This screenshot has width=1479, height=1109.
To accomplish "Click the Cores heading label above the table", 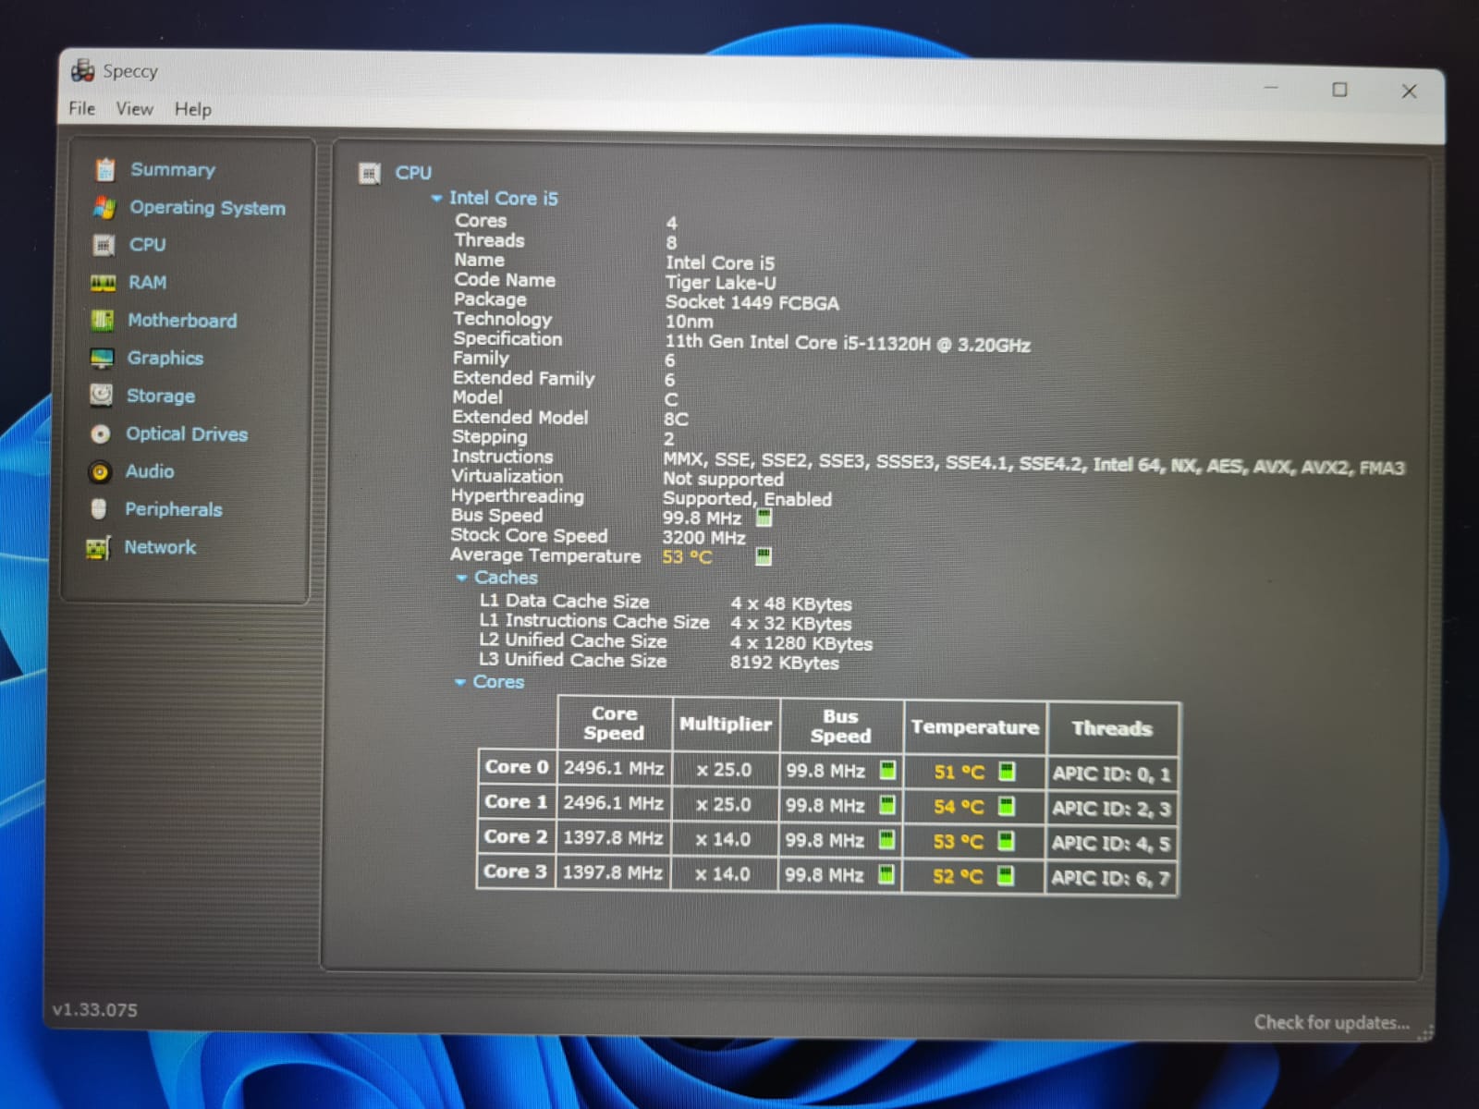I will (x=498, y=682).
